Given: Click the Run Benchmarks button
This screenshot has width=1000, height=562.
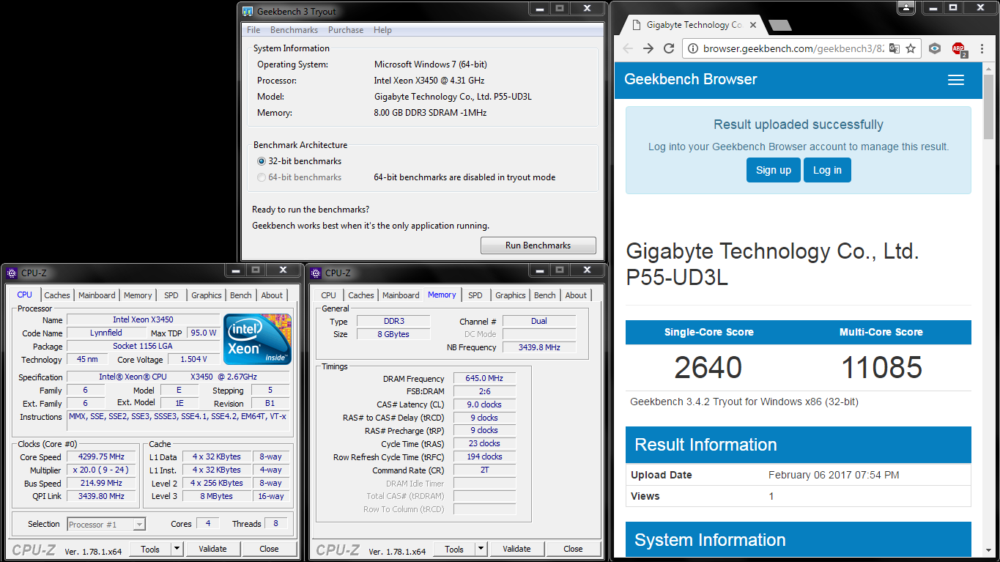Looking at the screenshot, I should pos(538,245).
